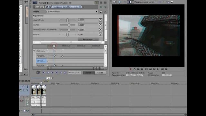
Task: Select the Horizont... keyframe lane
Action: (x=41, y=56)
